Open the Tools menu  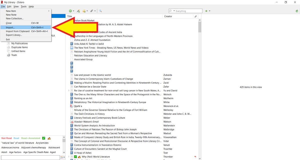[24, 6]
